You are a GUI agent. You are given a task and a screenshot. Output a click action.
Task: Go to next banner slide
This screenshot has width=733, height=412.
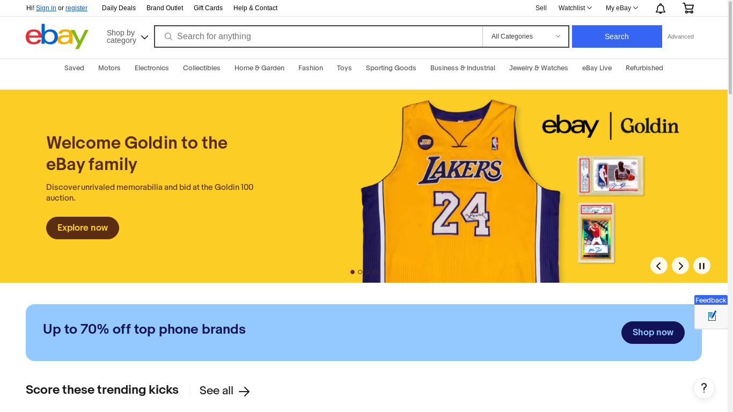click(680, 266)
